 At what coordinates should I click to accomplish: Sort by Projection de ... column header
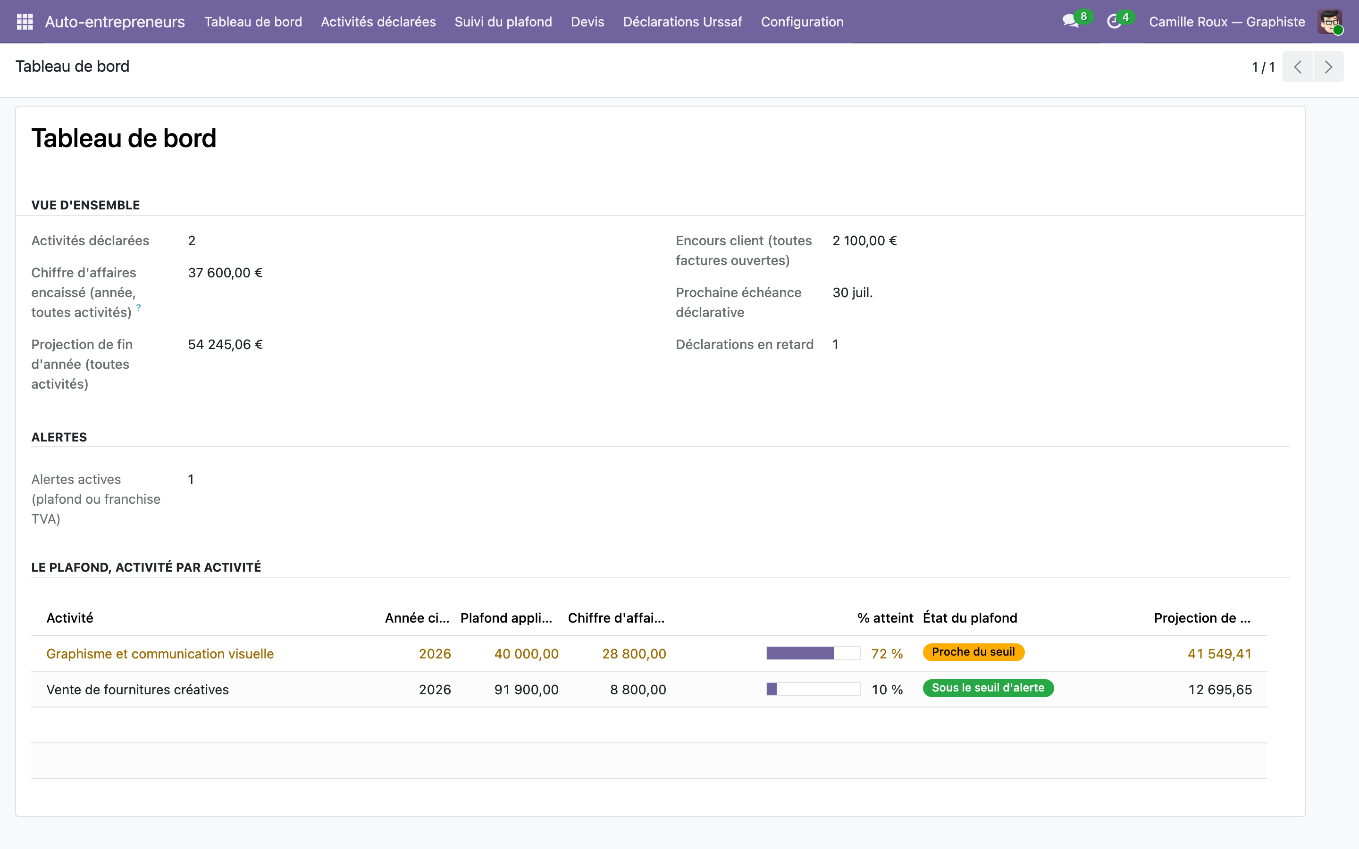point(1202,618)
